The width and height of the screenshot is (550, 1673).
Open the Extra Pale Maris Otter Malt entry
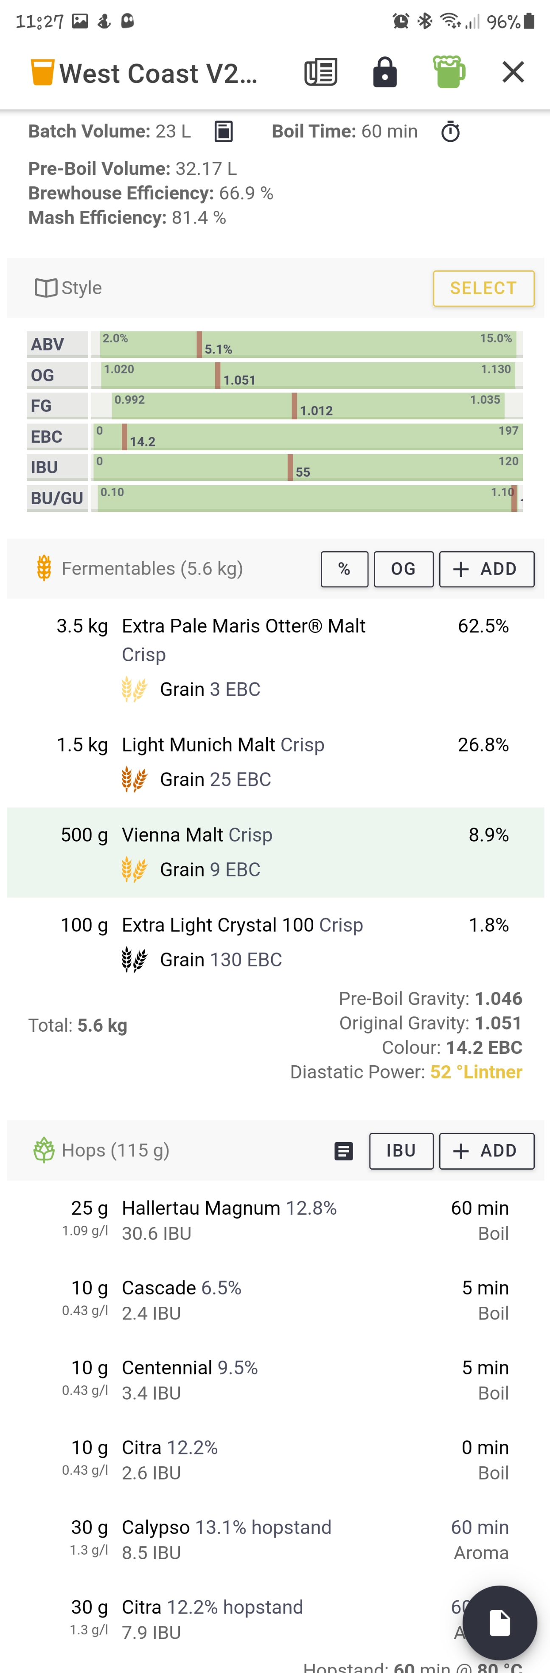(x=275, y=657)
